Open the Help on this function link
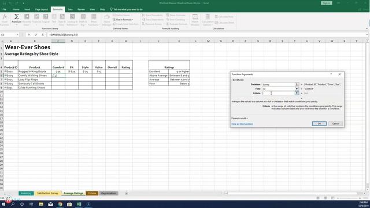 pos(242,124)
